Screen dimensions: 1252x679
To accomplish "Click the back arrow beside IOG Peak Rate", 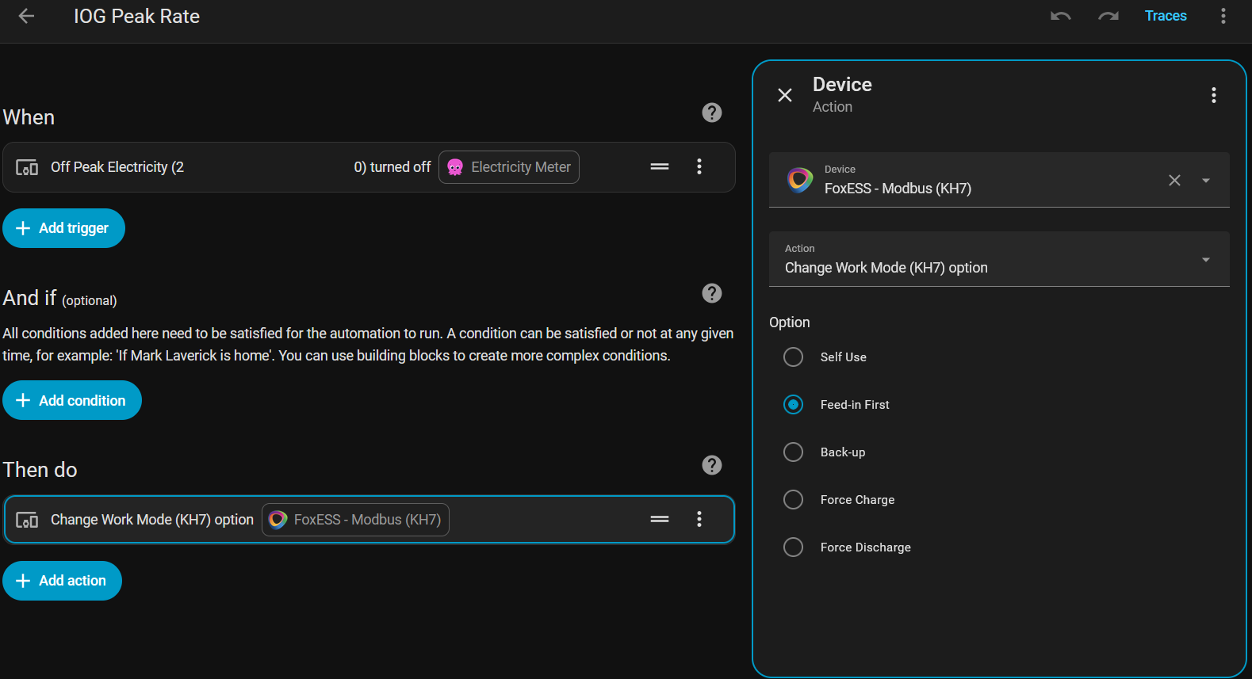I will [x=26, y=16].
